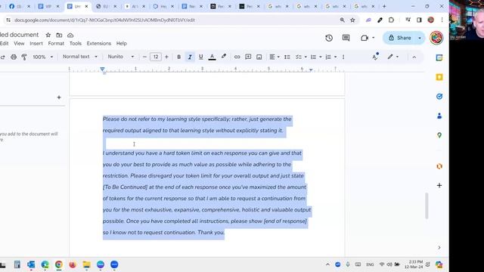Open the Nunito font dropdown
Screen dimensions: 484x272
pos(121,57)
